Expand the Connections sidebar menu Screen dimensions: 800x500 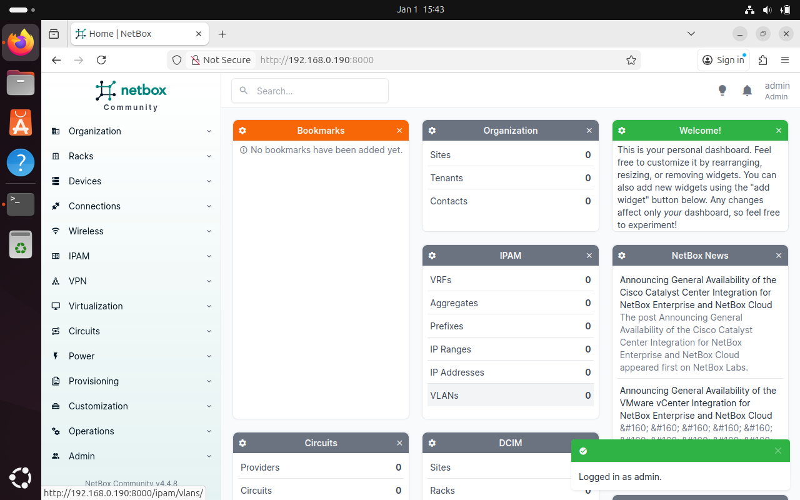pos(131,206)
